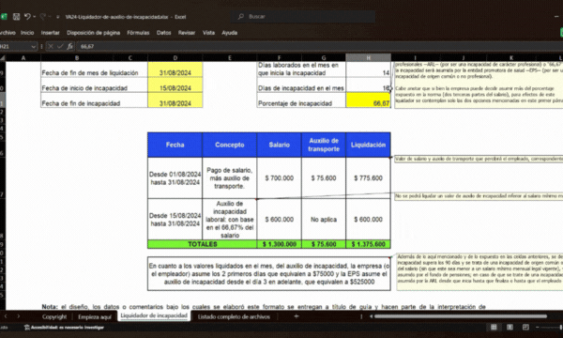Click the Redo arrow icon
The height and width of the screenshot is (338, 563).
coord(43,17)
